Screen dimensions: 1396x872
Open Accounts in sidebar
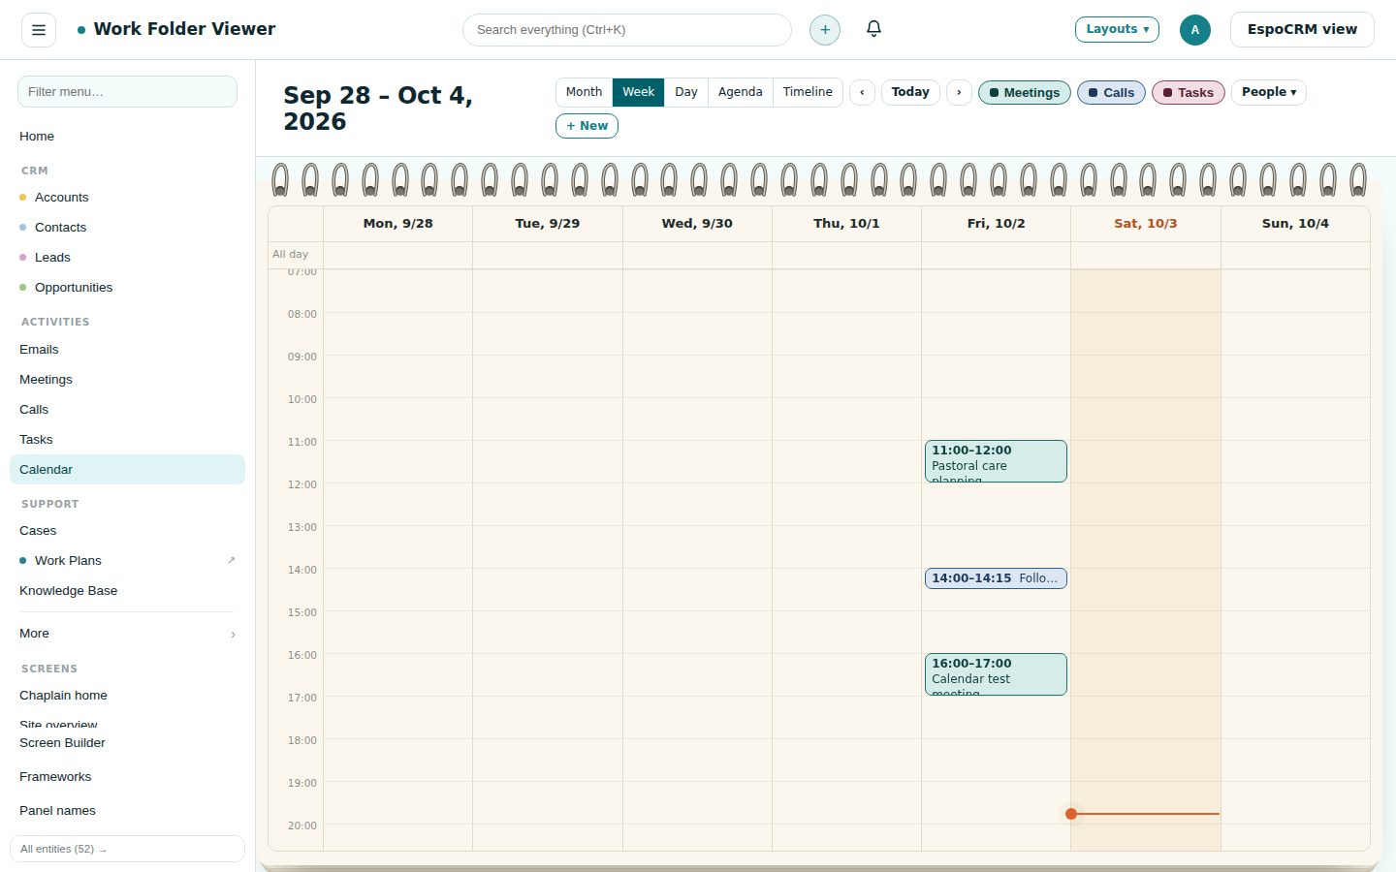click(127, 198)
